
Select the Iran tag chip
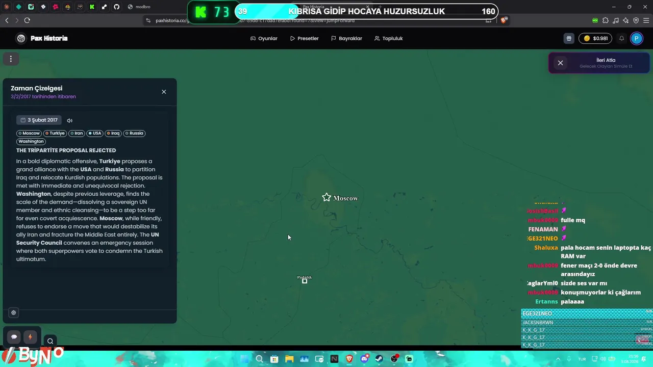[x=77, y=133]
